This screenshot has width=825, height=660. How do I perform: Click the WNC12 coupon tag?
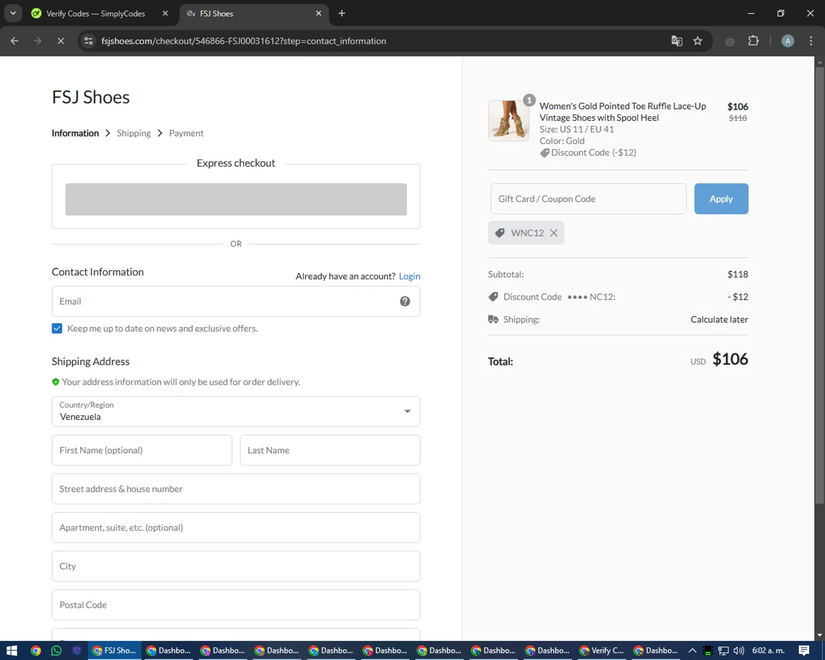point(526,233)
